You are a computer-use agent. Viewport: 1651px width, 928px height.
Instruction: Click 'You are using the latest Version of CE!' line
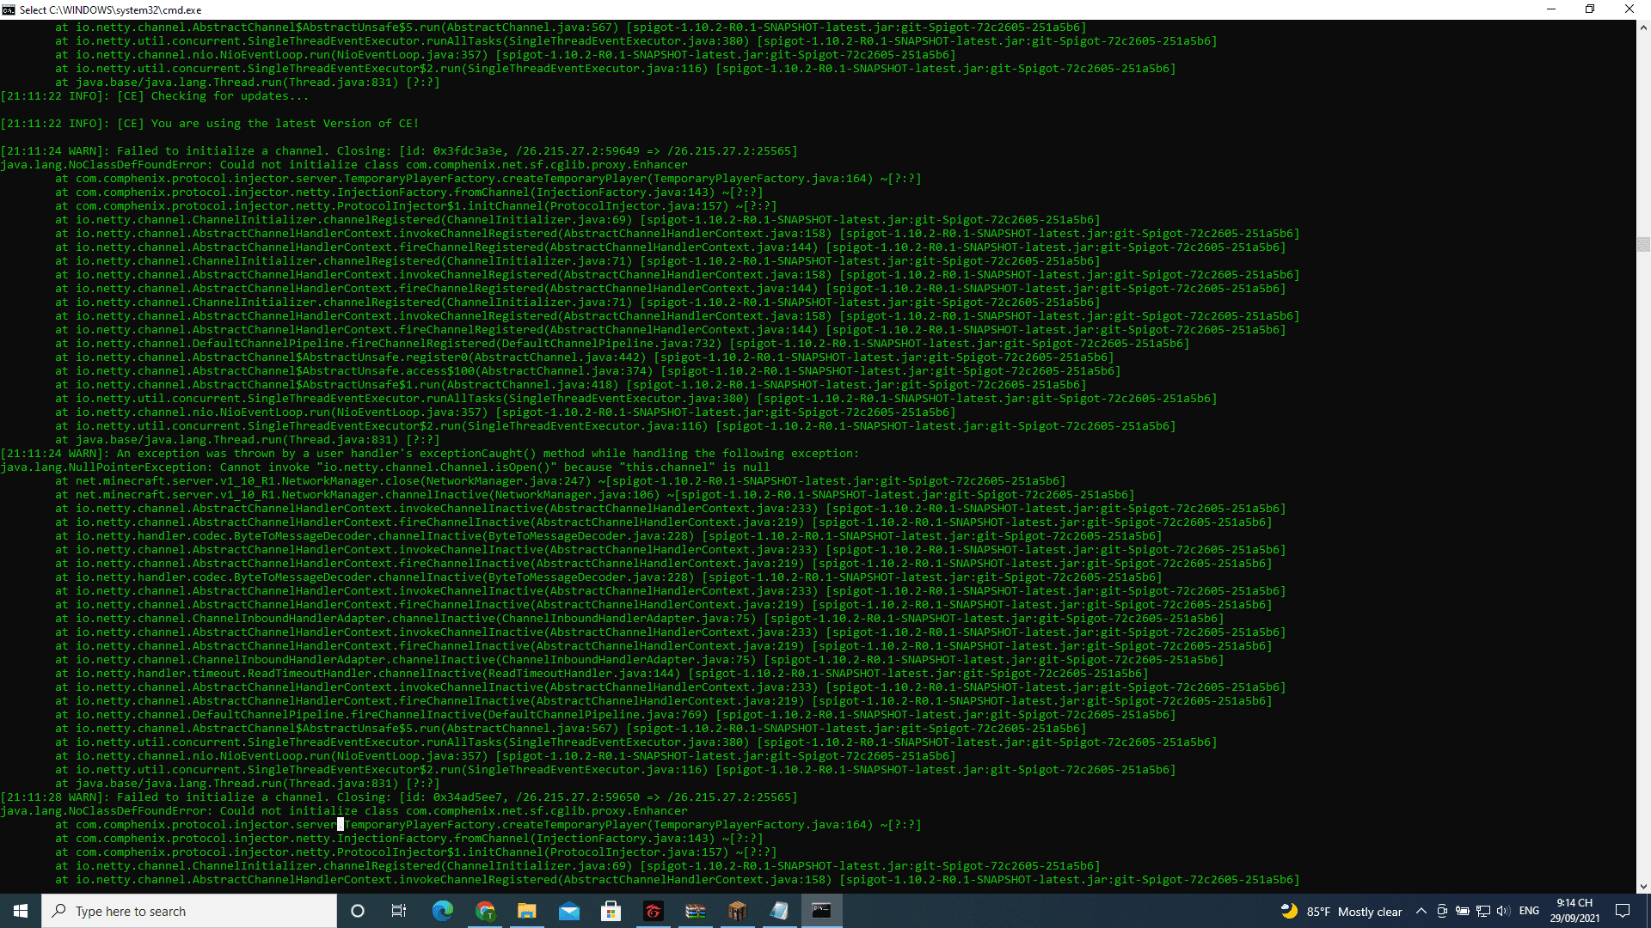(x=210, y=124)
